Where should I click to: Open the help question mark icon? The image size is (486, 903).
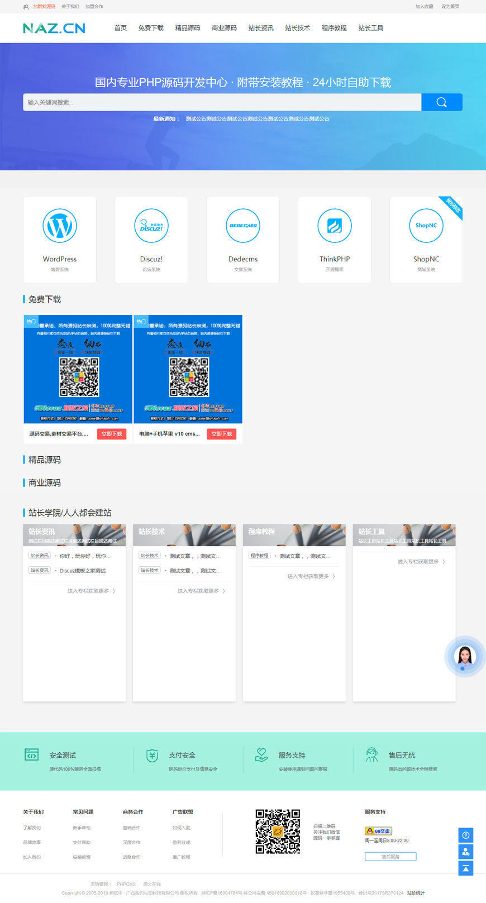pyautogui.click(x=466, y=835)
